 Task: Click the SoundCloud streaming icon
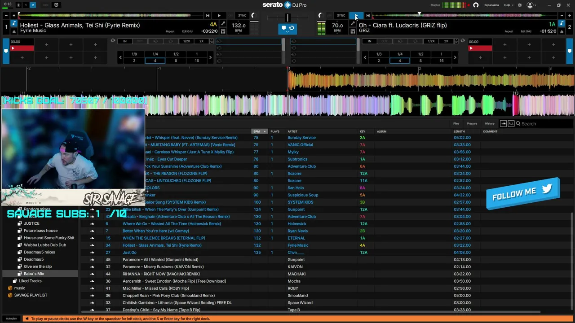coord(503,123)
